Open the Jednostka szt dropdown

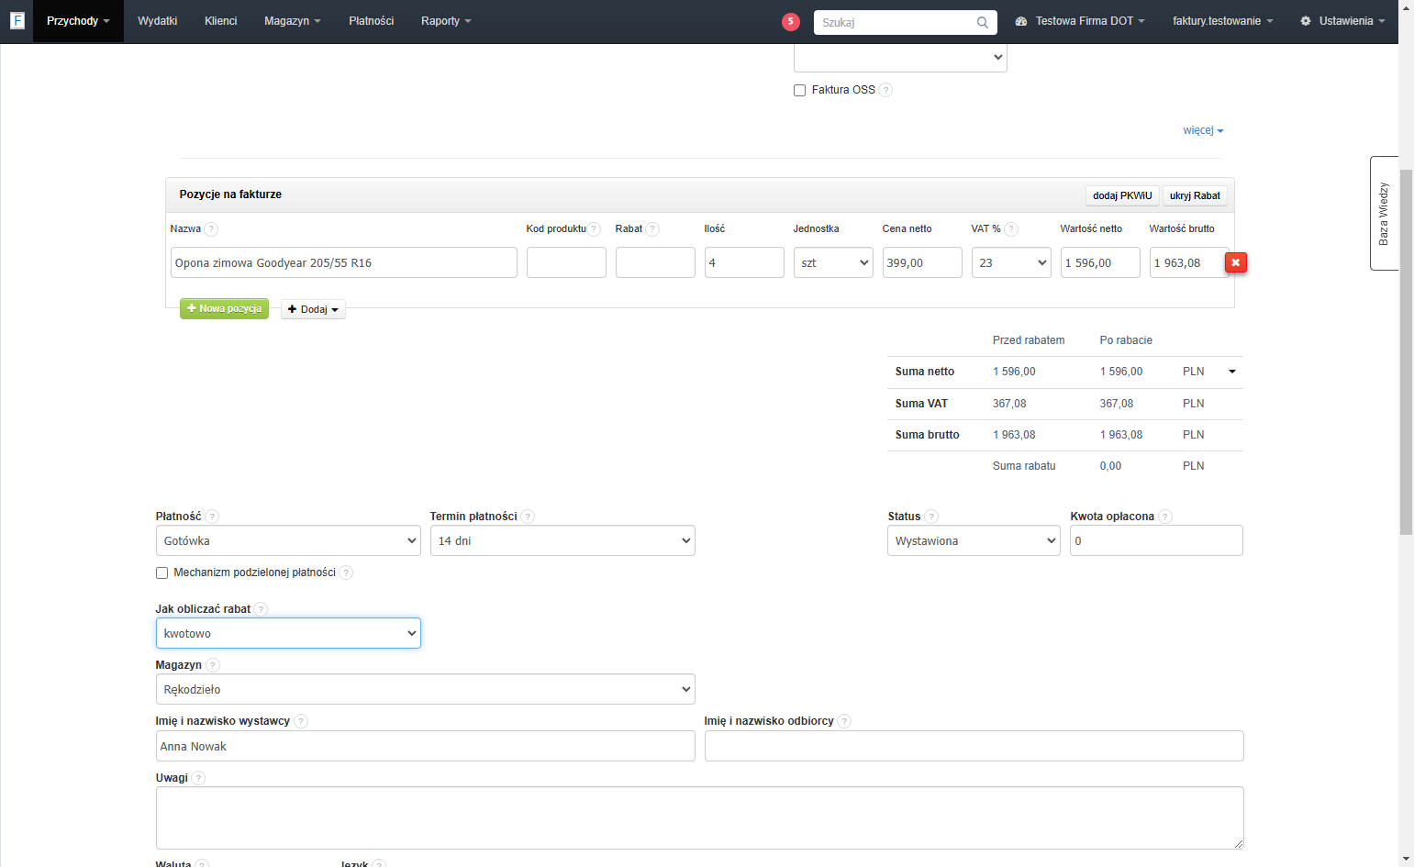[833, 262]
